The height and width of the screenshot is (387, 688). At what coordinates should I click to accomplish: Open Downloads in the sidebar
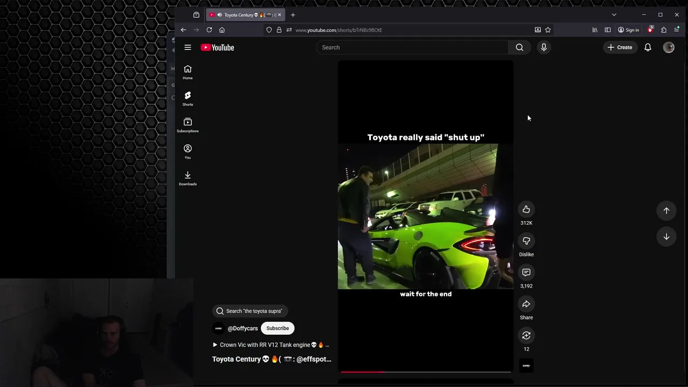188,178
